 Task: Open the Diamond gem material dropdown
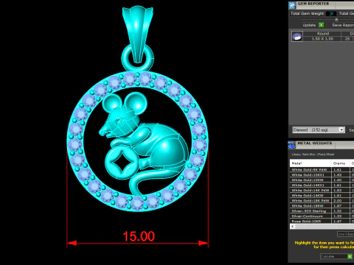pos(341,130)
